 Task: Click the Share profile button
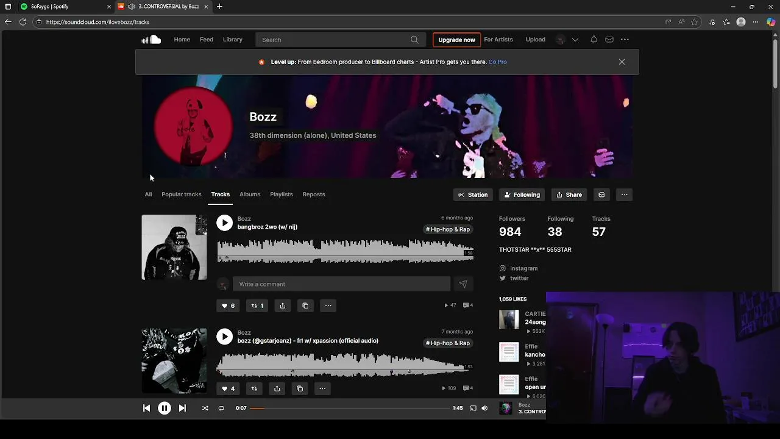coord(569,195)
